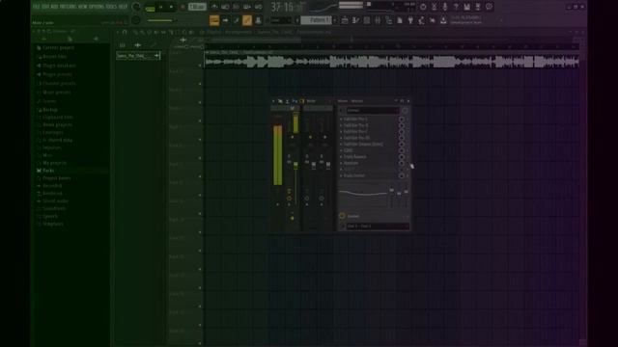Click the transport record button
This screenshot has height=347, width=618.
[183, 7]
